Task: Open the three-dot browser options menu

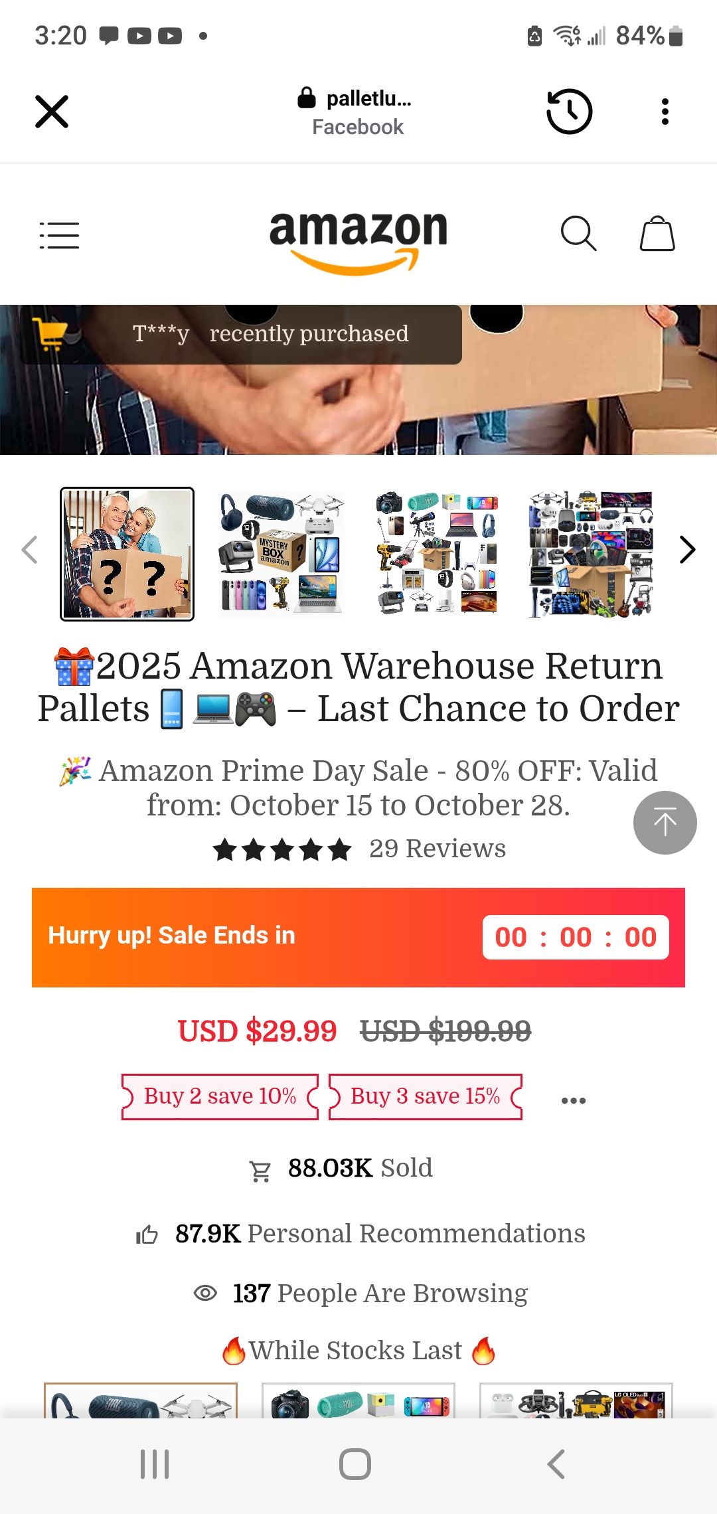Action: pos(665,112)
